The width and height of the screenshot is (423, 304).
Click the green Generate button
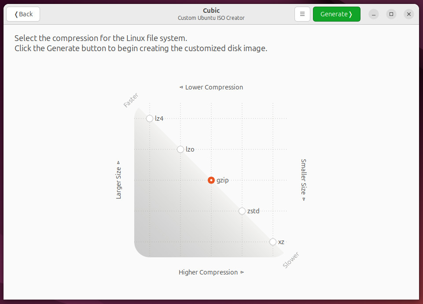(336, 14)
